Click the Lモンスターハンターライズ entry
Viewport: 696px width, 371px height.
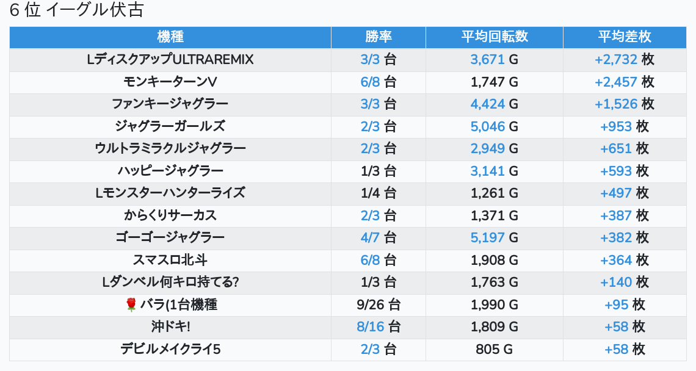click(170, 193)
